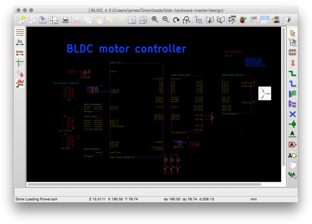Select the MCU hierarchical sheet box

(x=136, y=110)
